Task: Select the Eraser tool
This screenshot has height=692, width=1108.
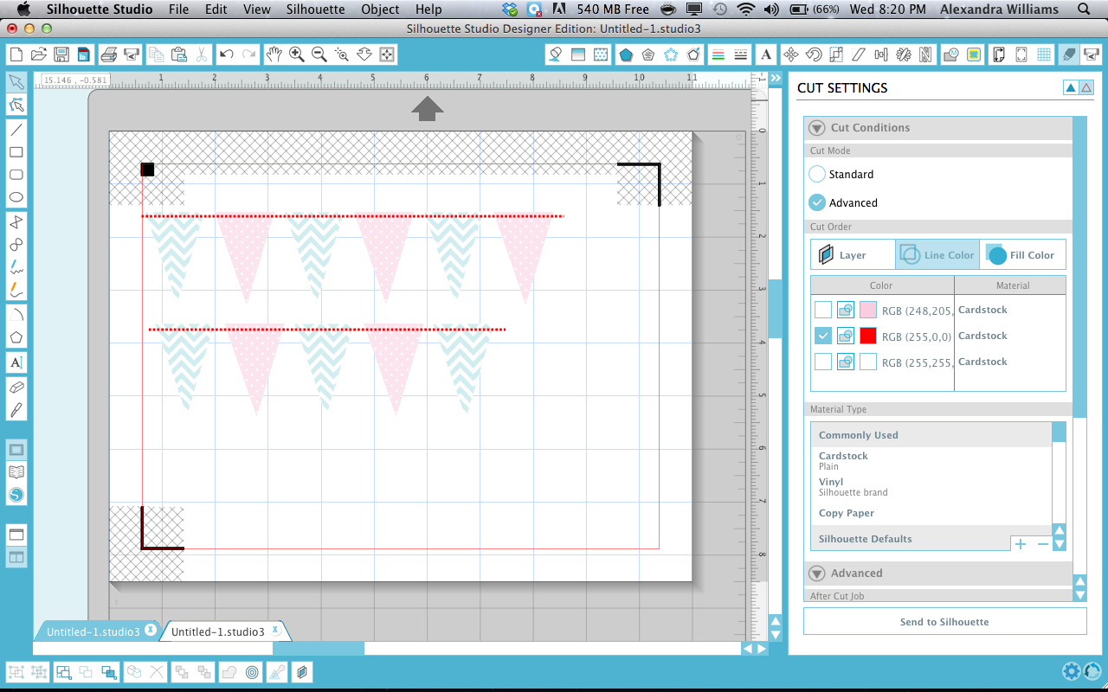Action: [16, 387]
